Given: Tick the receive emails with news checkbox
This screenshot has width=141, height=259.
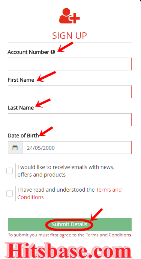Looking at the screenshot, I should (x=9, y=171).
